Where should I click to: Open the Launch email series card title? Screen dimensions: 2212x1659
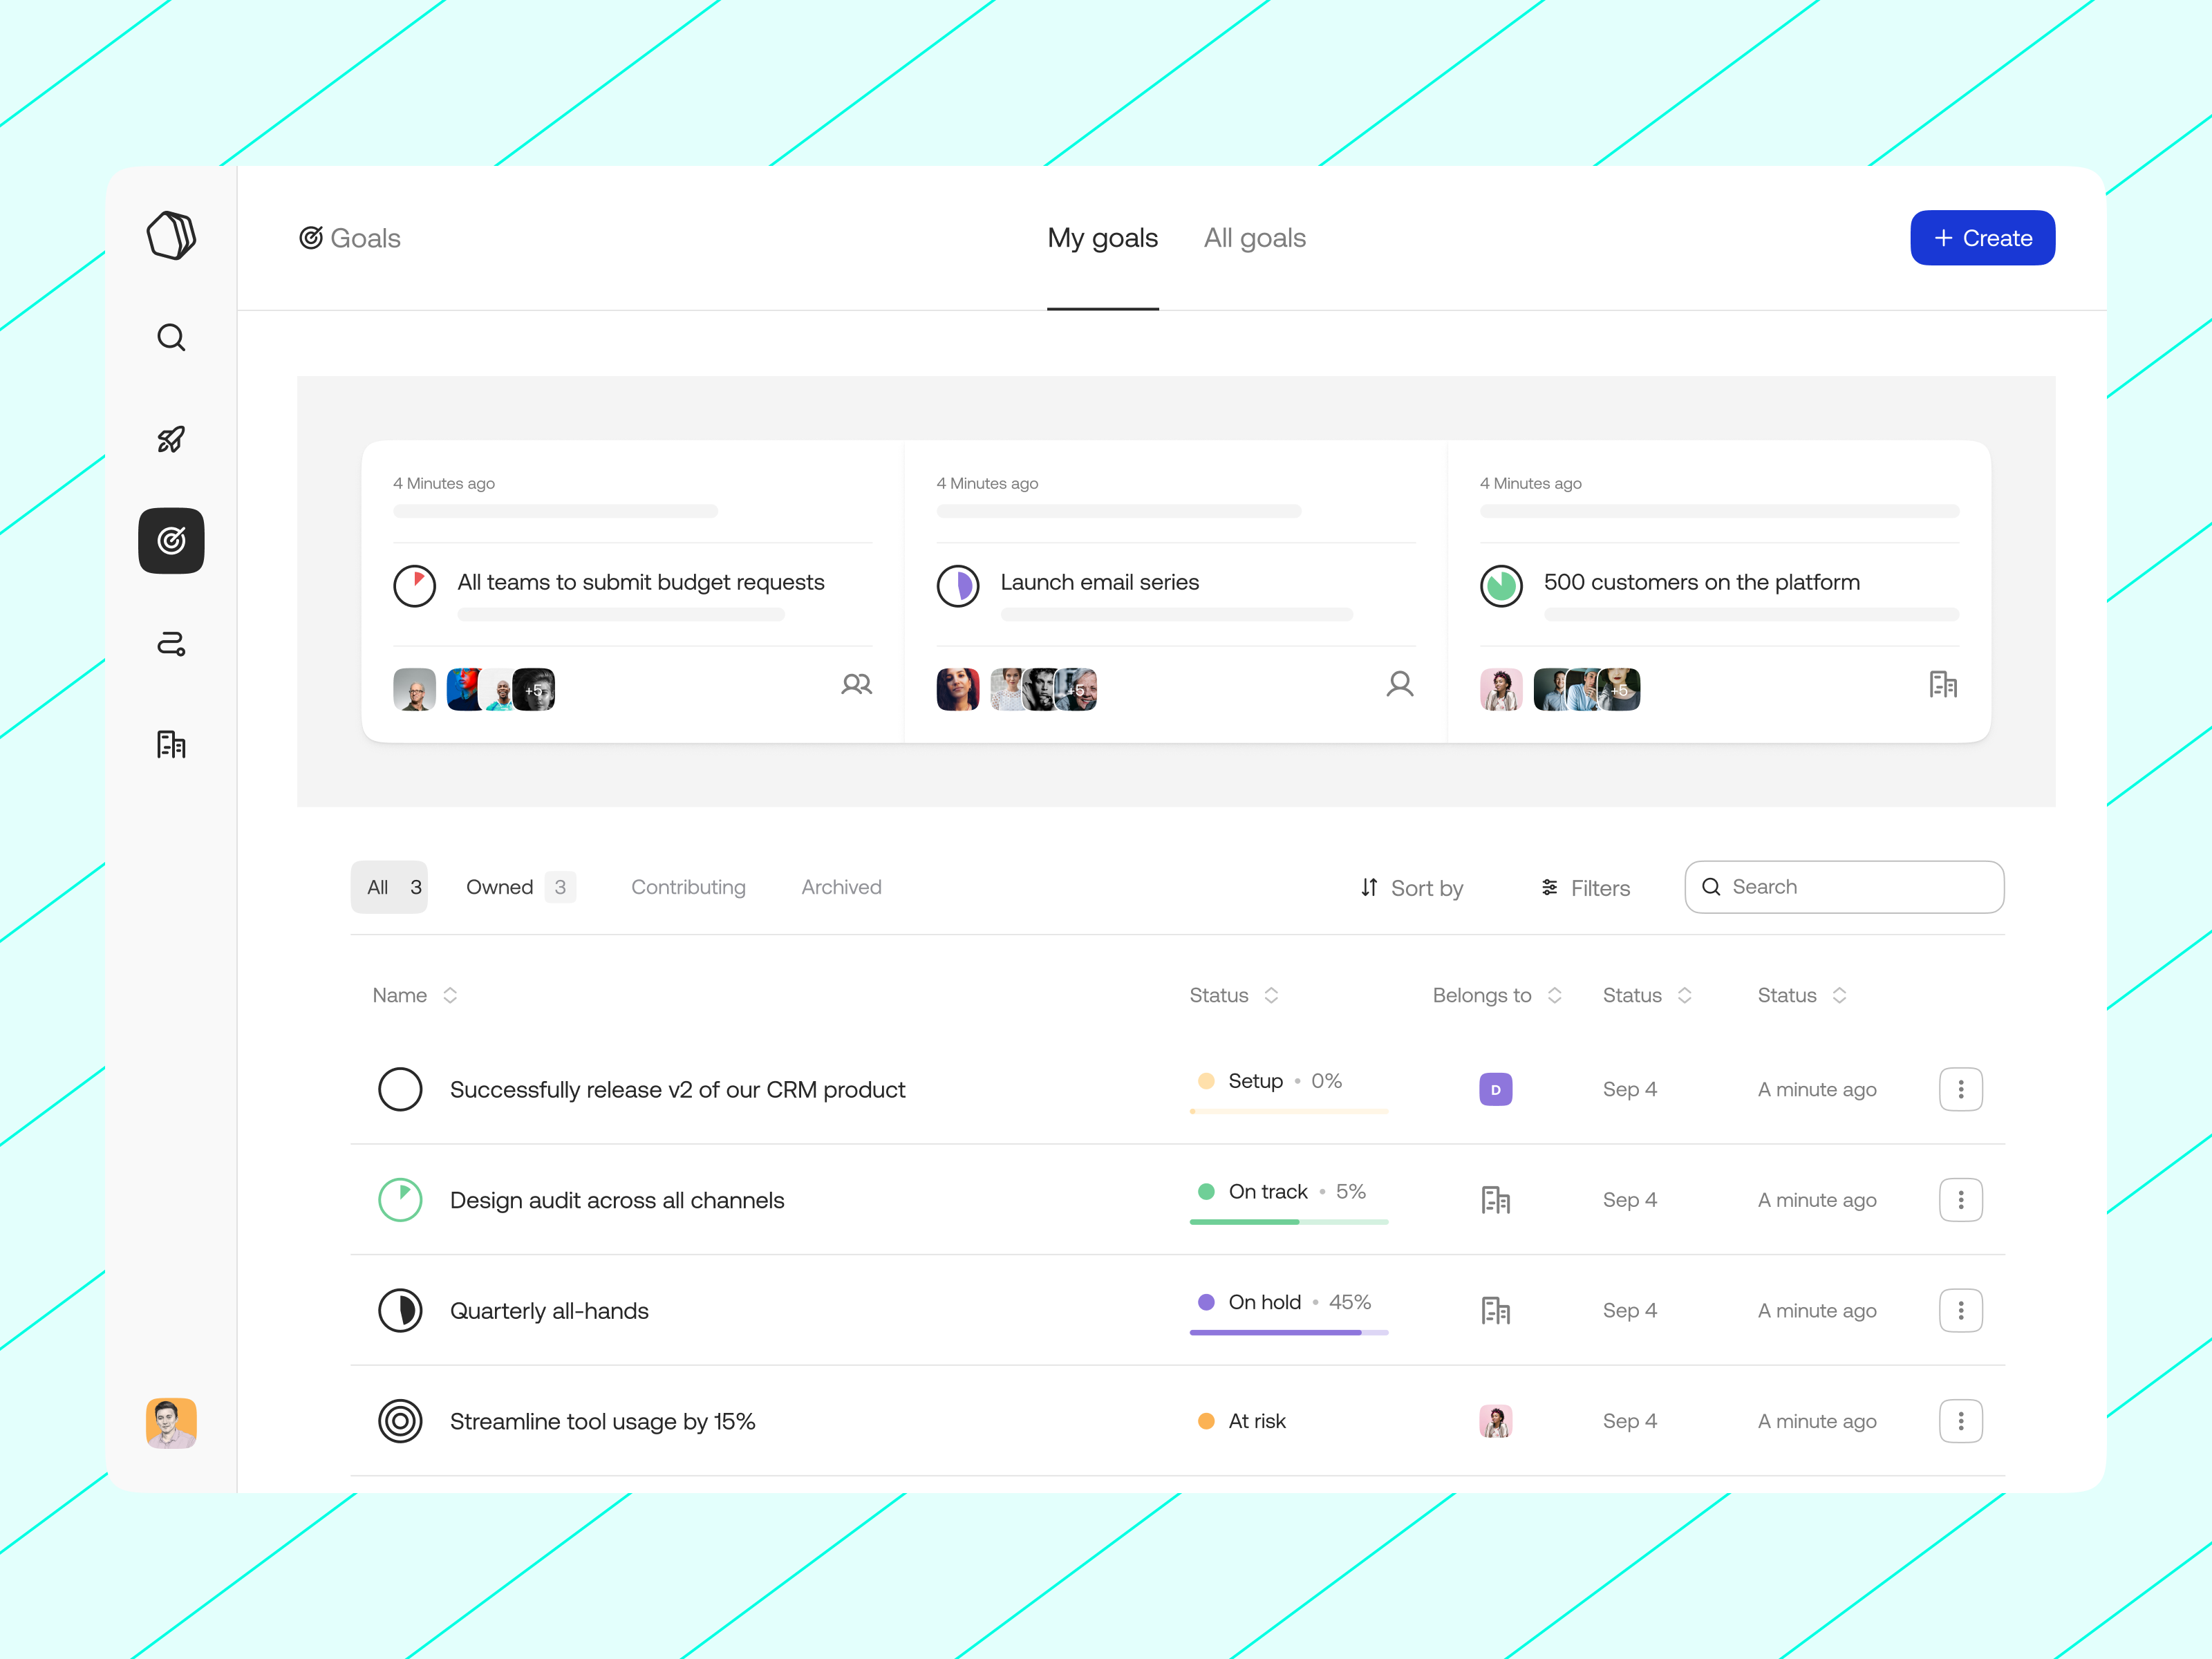(x=1099, y=582)
